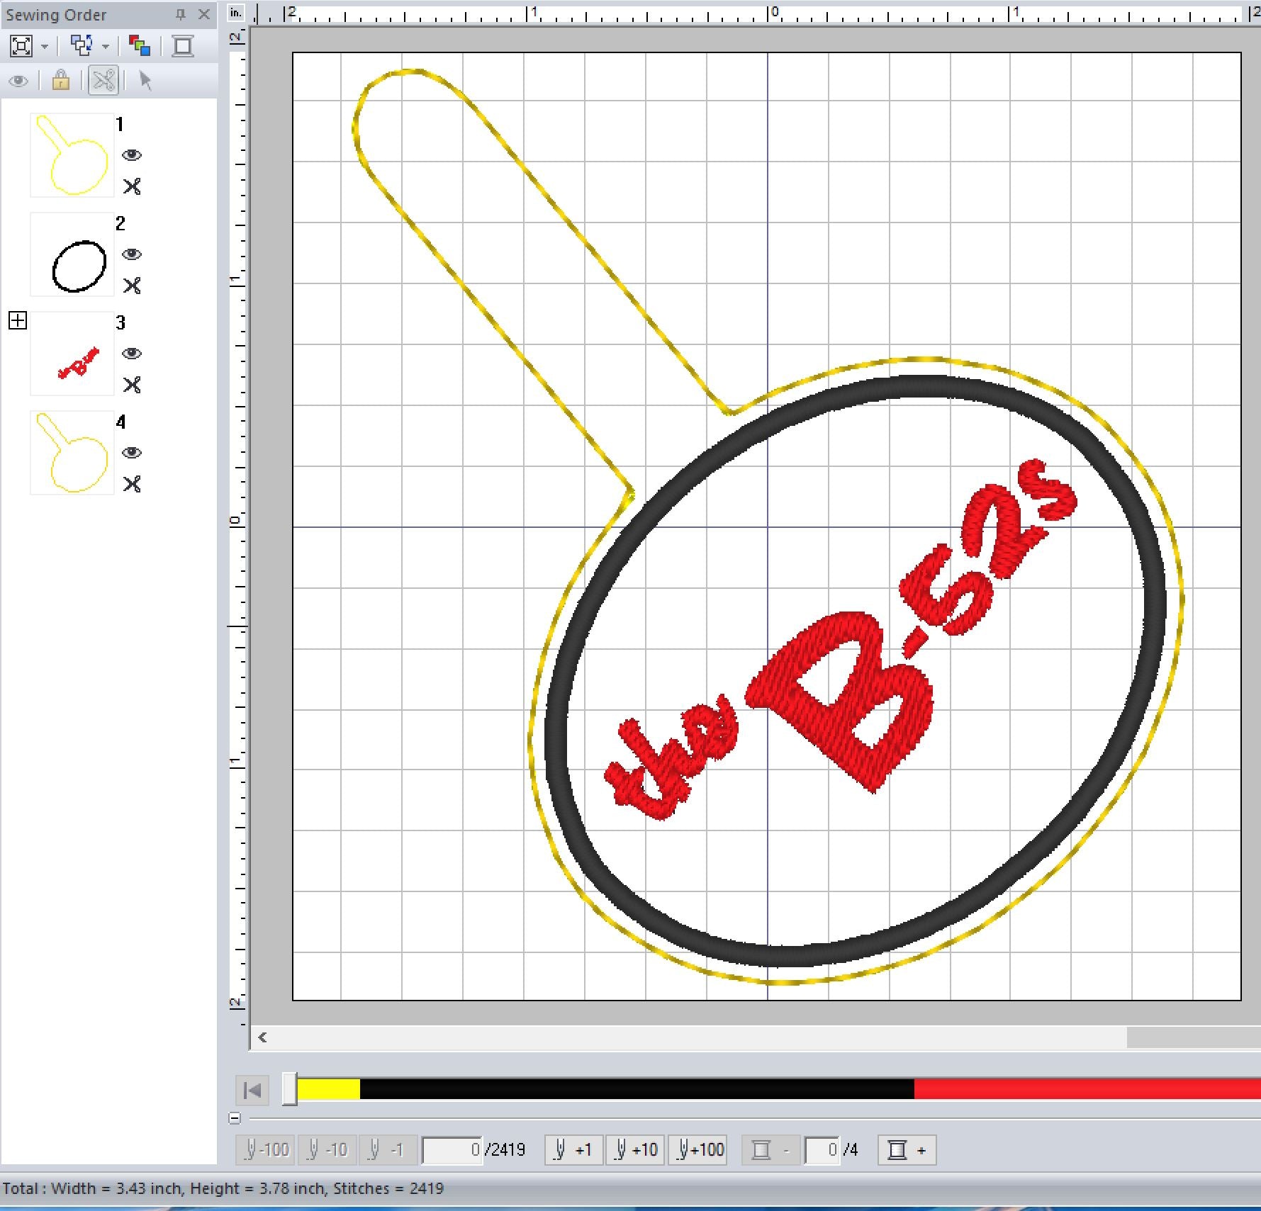Go to previous thread color
The height and width of the screenshot is (1211, 1261).
tap(770, 1149)
